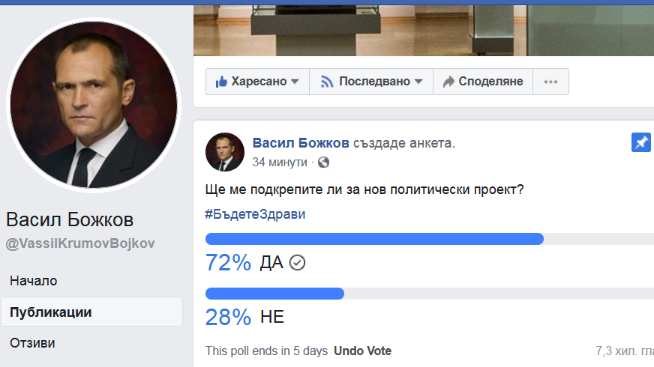
Task: Click the checkmark icon beside ДА
Action: coord(297,263)
